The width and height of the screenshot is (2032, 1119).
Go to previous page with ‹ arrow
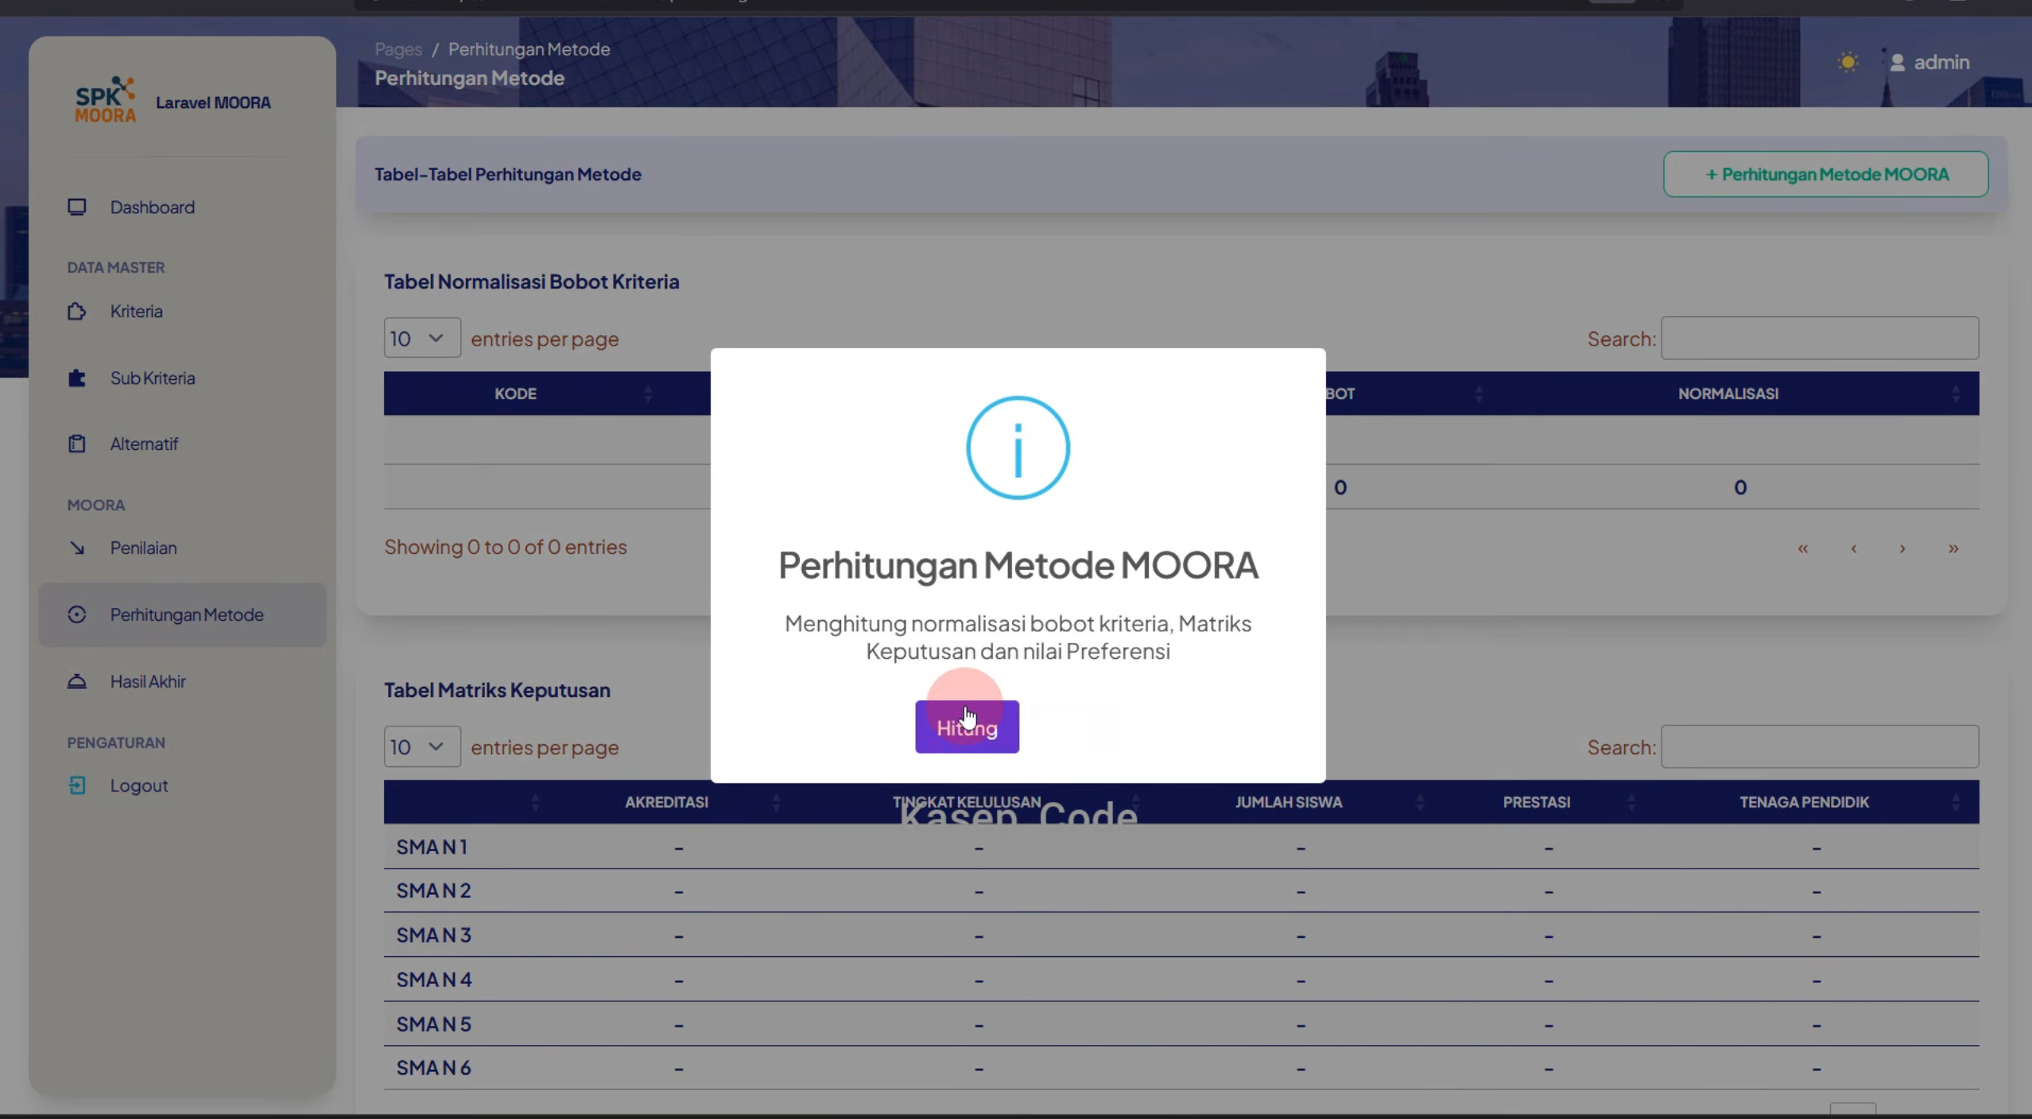(1854, 548)
